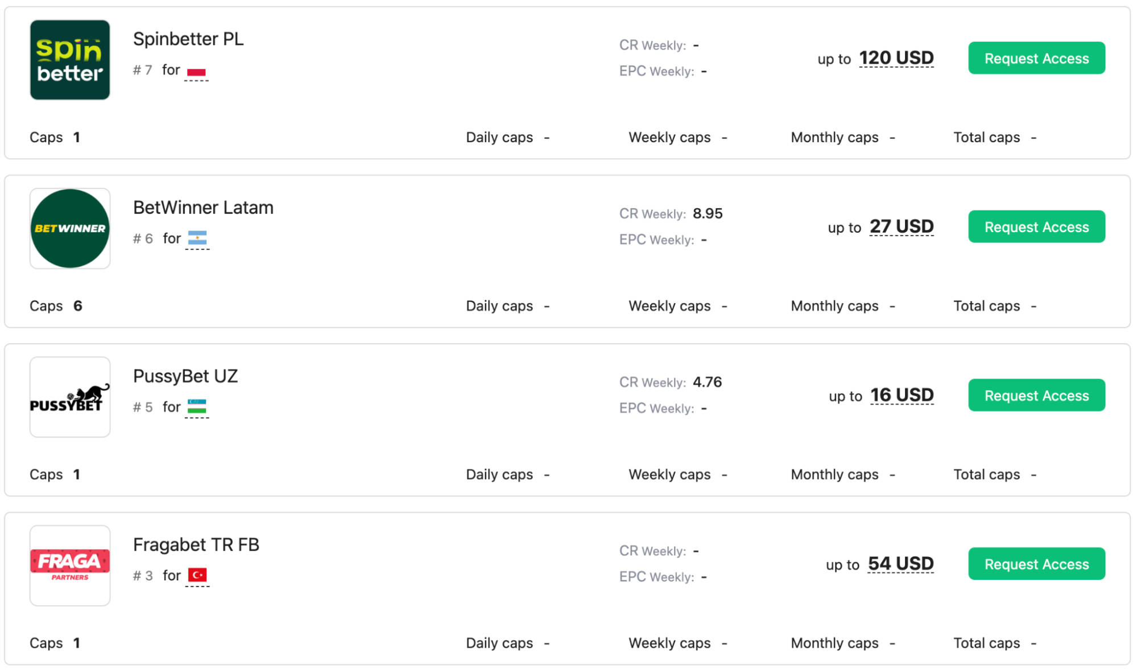Click the 120 USD payout amount
This screenshot has width=1137, height=672.
pyautogui.click(x=896, y=58)
